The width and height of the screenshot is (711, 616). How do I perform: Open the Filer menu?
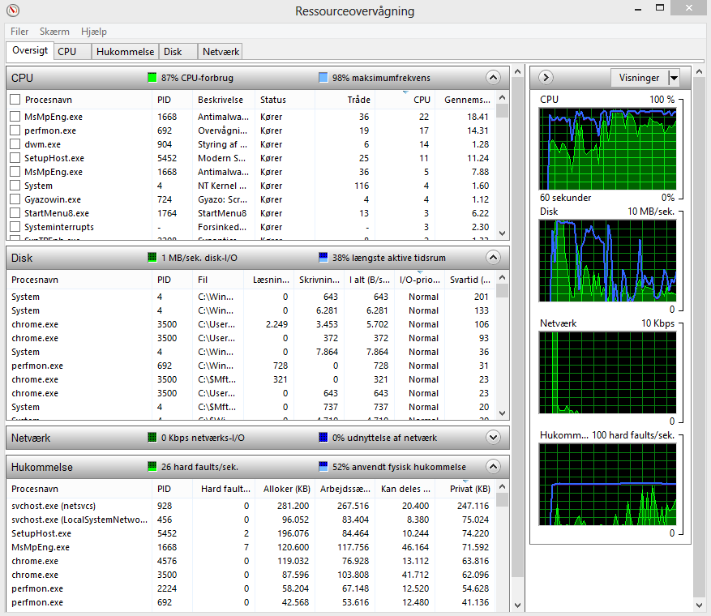19,32
